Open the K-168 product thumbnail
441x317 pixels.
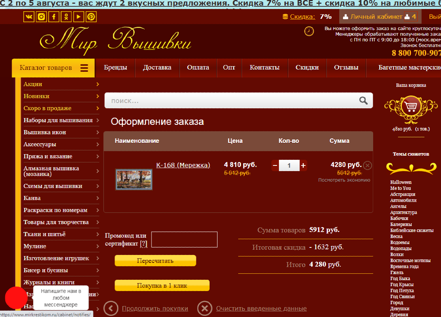[134, 179]
